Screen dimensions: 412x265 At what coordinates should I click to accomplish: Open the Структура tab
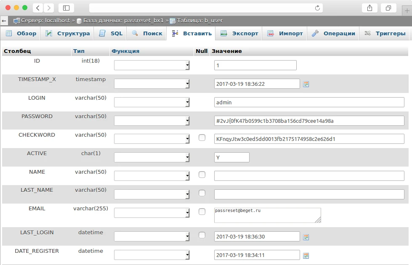pos(68,33)
